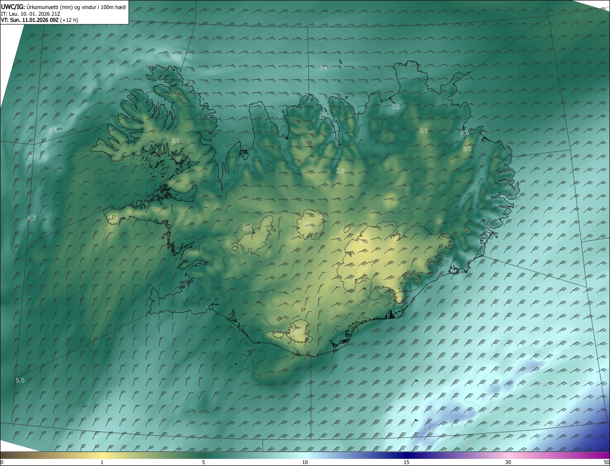Click the 3.3 value label on the map
The width and height of the screenshot is (610, 466).
pyautogui.click(x=423, y=131)
